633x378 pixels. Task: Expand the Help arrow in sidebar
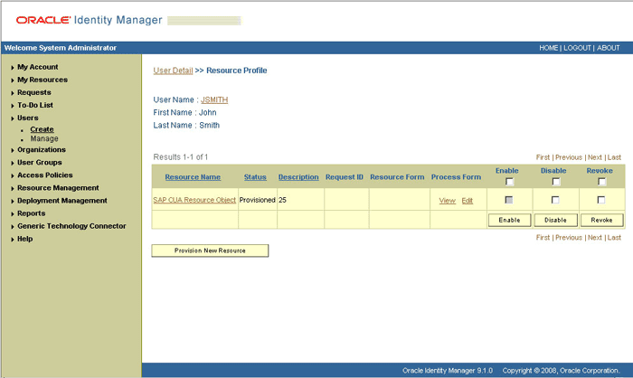(x=13, y=239)
